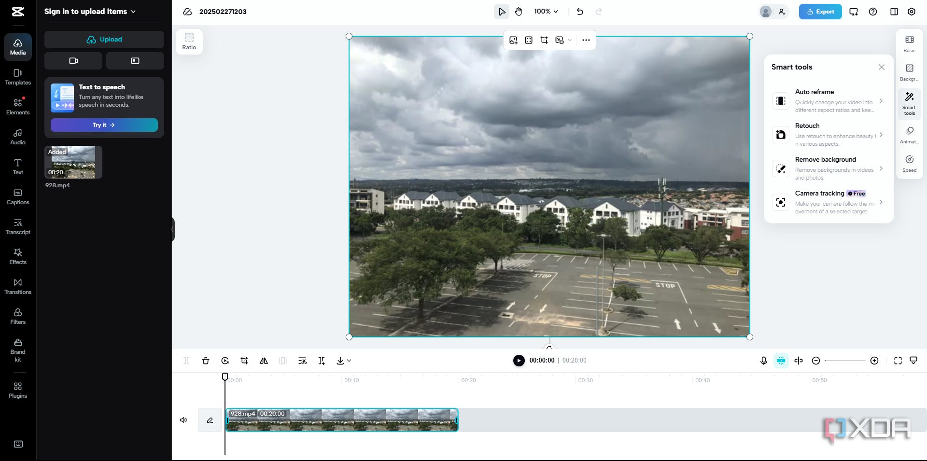Open the Audio sidebar panel

click(x=18, y=137)
